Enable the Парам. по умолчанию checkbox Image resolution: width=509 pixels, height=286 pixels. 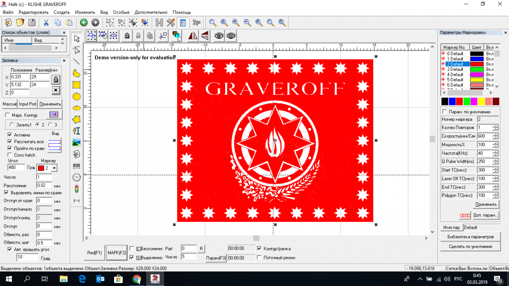[x=445, y=112]
